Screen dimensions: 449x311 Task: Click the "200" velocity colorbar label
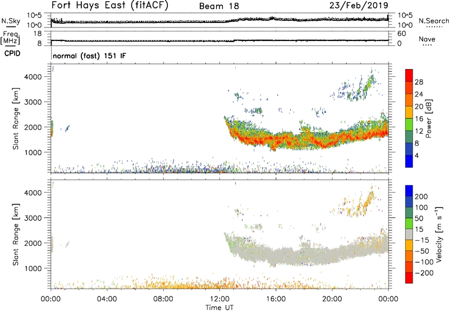pyautogui.click(x=421, y=196)
